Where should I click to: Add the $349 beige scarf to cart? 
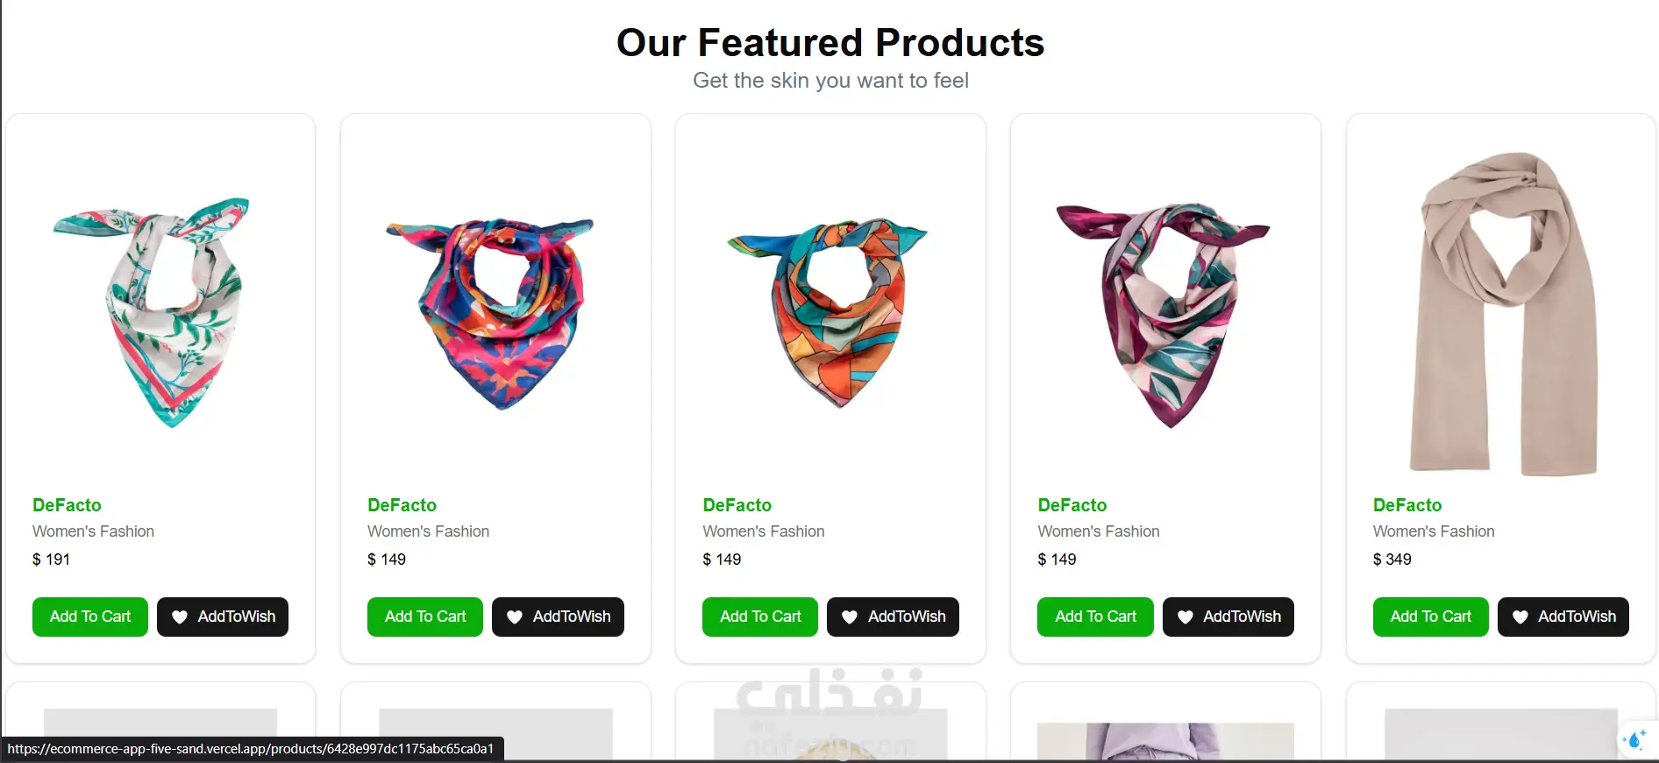(1431, 617)
